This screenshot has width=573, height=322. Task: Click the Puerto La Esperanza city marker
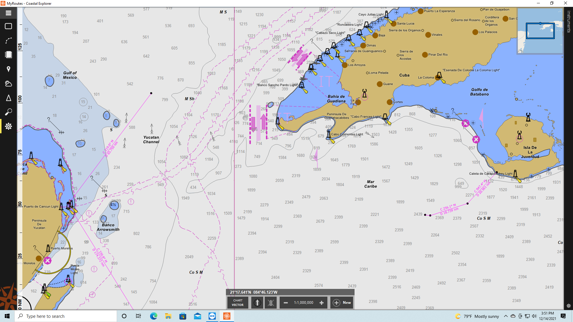pyautogui.click(x=420, y=11)
